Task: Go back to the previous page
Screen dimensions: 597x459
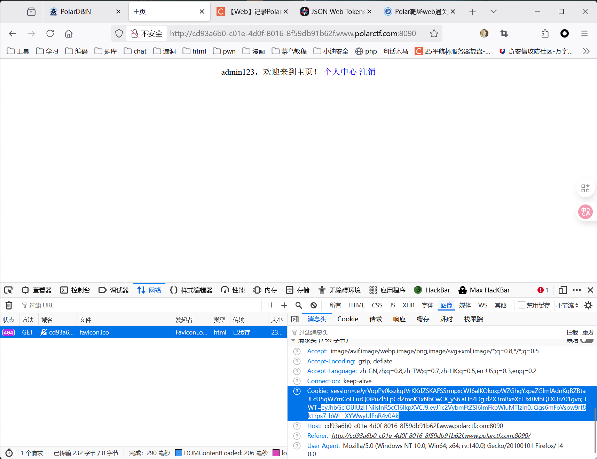Action: [13, 33]
